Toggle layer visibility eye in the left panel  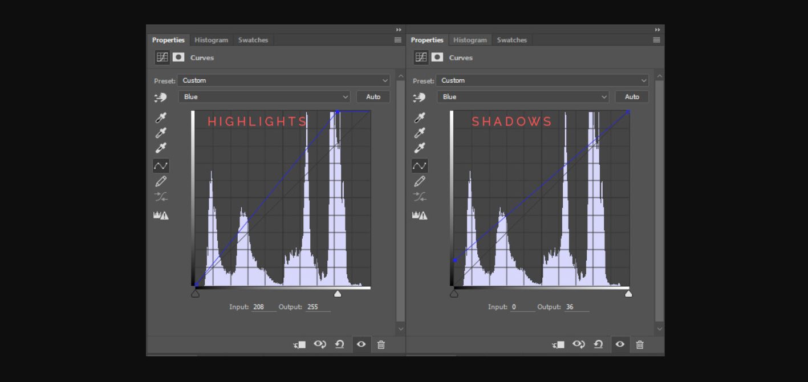(361, 344)
